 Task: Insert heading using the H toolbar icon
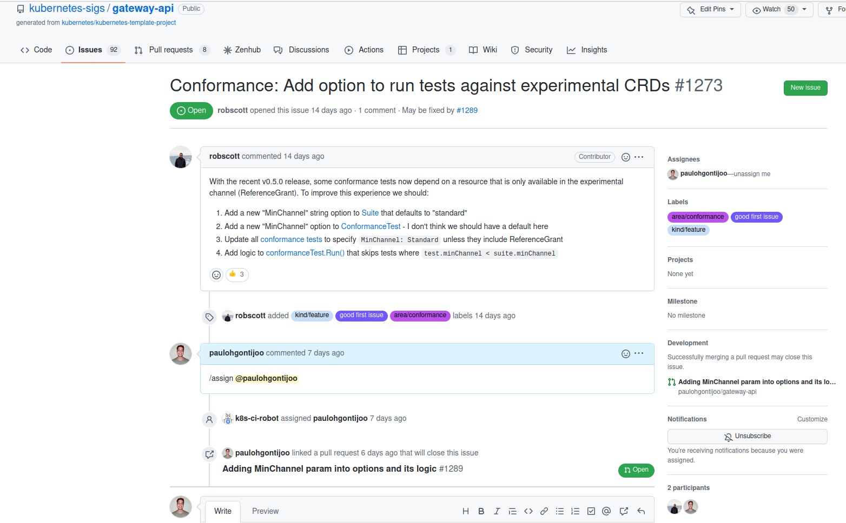tap(465, 511)
